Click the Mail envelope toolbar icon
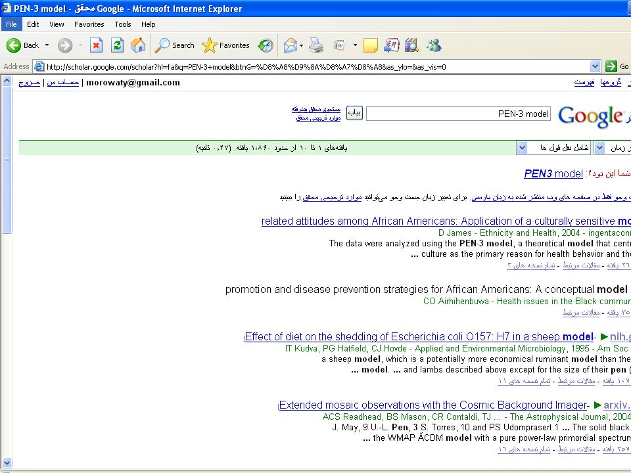The width and height of the screenshot is (631, 473). click(x=290, y=45)
